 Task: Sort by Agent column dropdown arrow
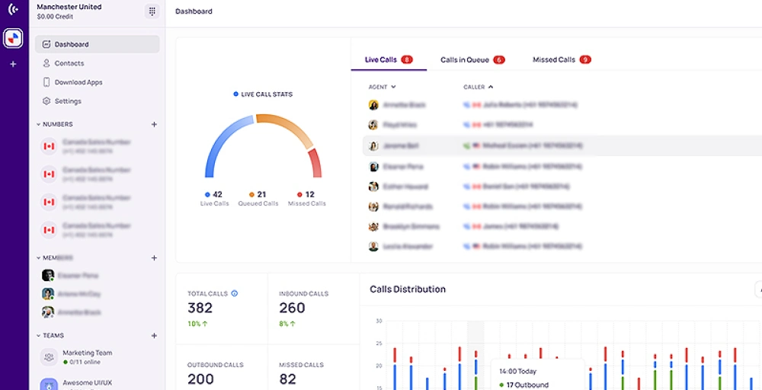pyautogui.click(x=393, y=87)
